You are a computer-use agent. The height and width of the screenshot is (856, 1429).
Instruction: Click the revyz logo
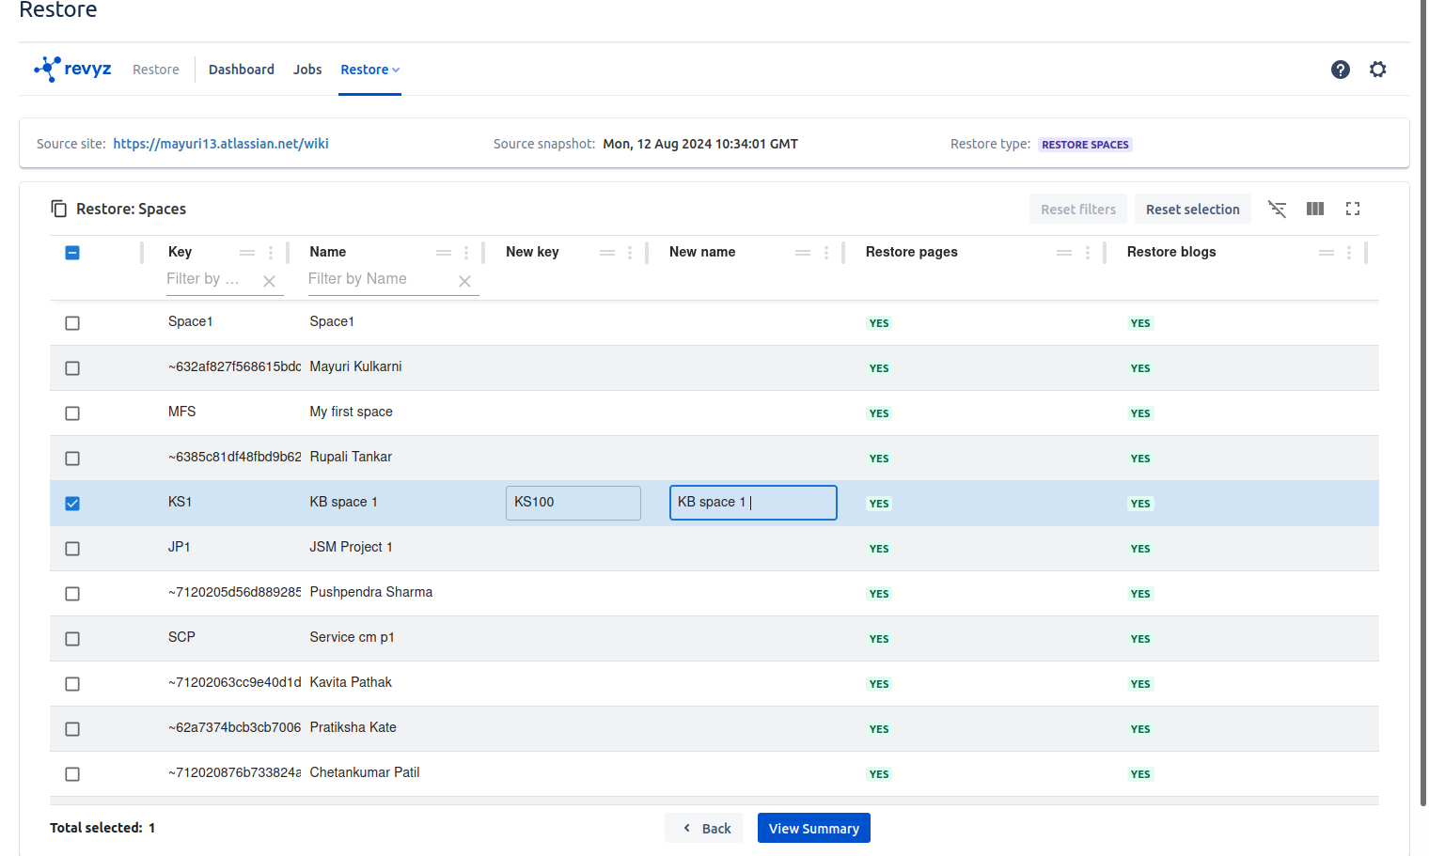click(73, 70)
